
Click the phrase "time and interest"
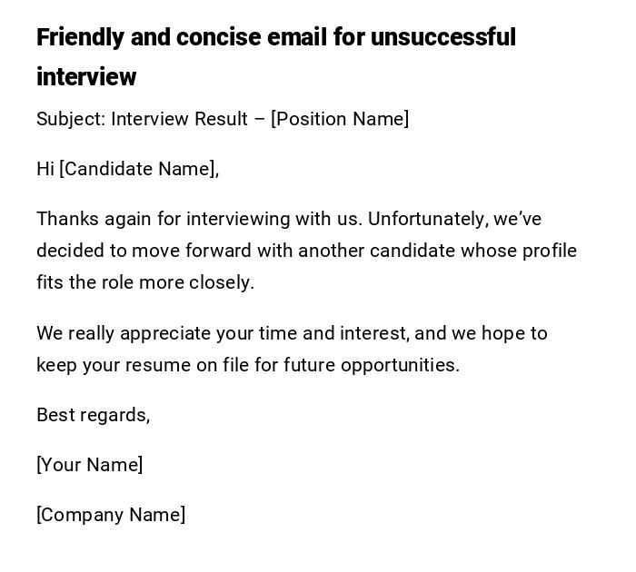333,333
